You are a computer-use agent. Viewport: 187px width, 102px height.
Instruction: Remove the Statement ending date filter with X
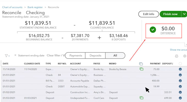[x=15, y=55]
